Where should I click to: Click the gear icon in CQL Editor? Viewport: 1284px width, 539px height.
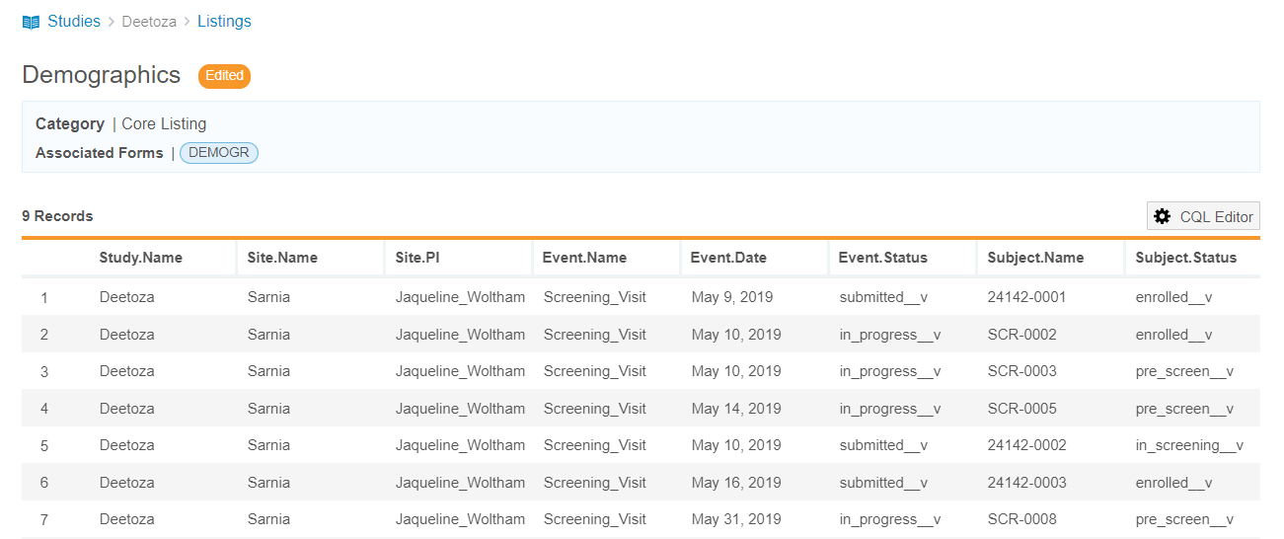pyautogui.click(x=1163, y=216)
